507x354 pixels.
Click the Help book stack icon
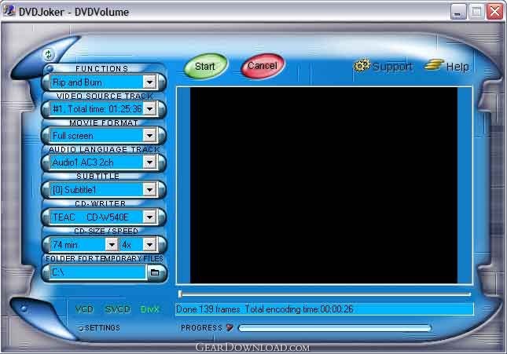pos(433,65)
